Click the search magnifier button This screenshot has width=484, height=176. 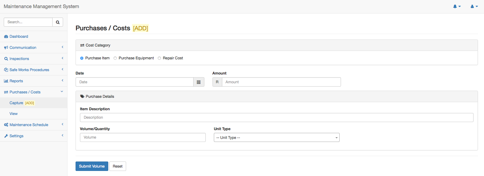(58, 22)
